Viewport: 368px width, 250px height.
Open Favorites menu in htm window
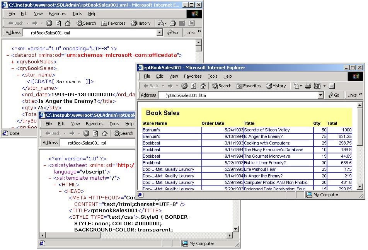[193, 76]
